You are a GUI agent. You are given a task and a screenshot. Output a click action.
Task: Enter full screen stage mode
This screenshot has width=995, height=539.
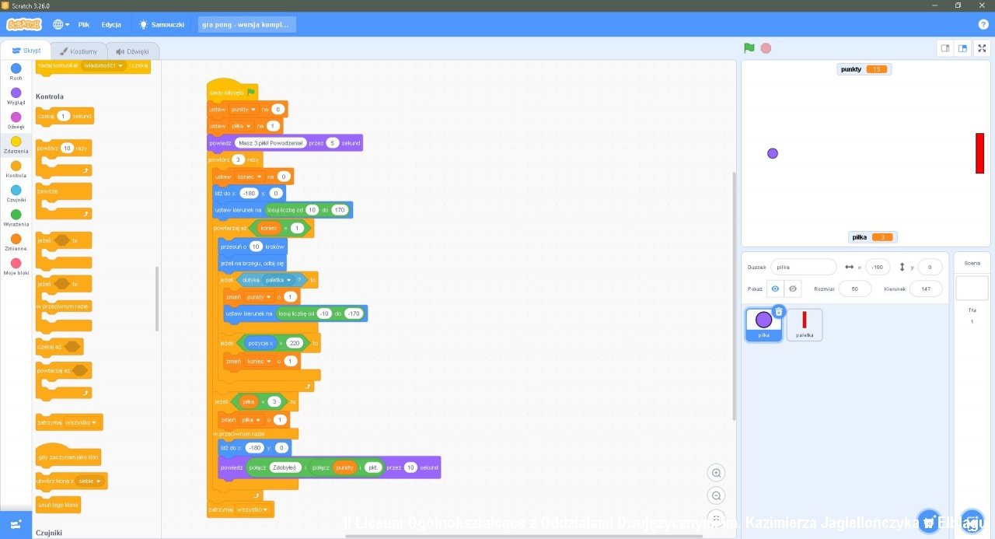982,48
